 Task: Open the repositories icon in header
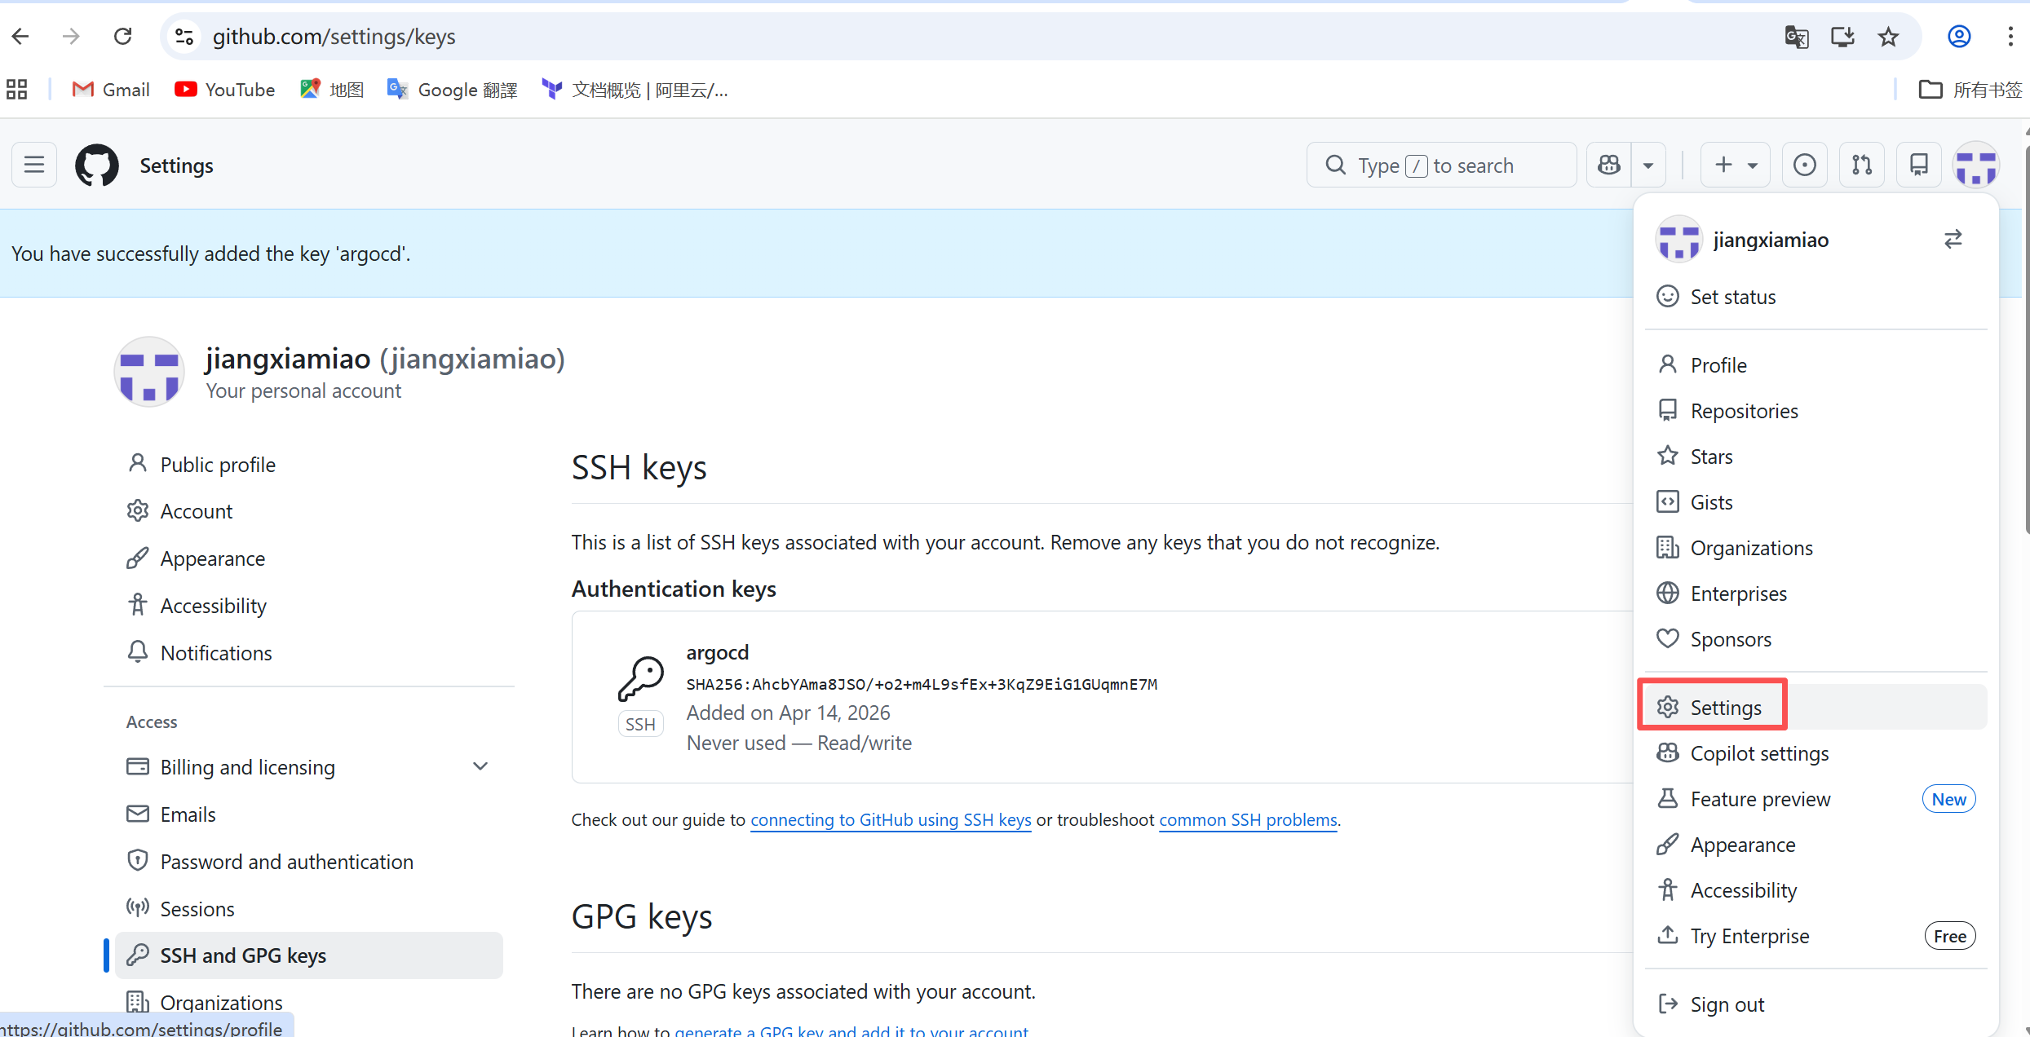click(1919, 165)
